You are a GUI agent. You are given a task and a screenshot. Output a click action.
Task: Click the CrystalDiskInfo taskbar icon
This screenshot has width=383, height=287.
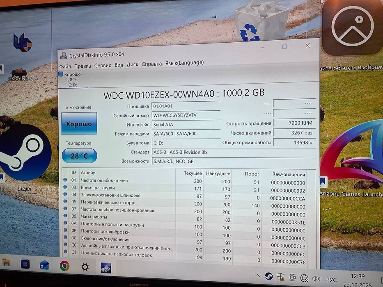tap(106, 268)
